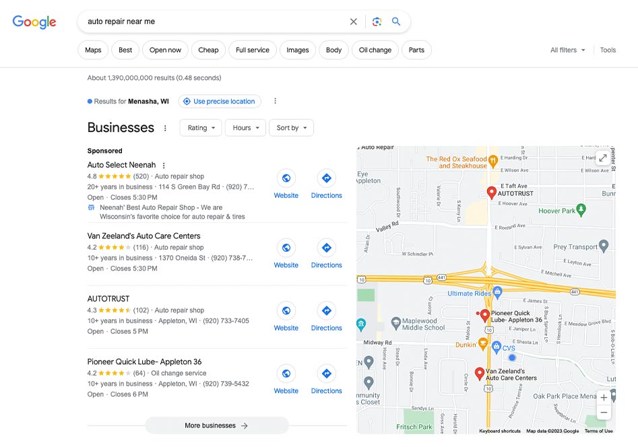Viewport: 638px width, 447px height.
Task: Click Ultimate Rides map marker
Action: (497, 291)
